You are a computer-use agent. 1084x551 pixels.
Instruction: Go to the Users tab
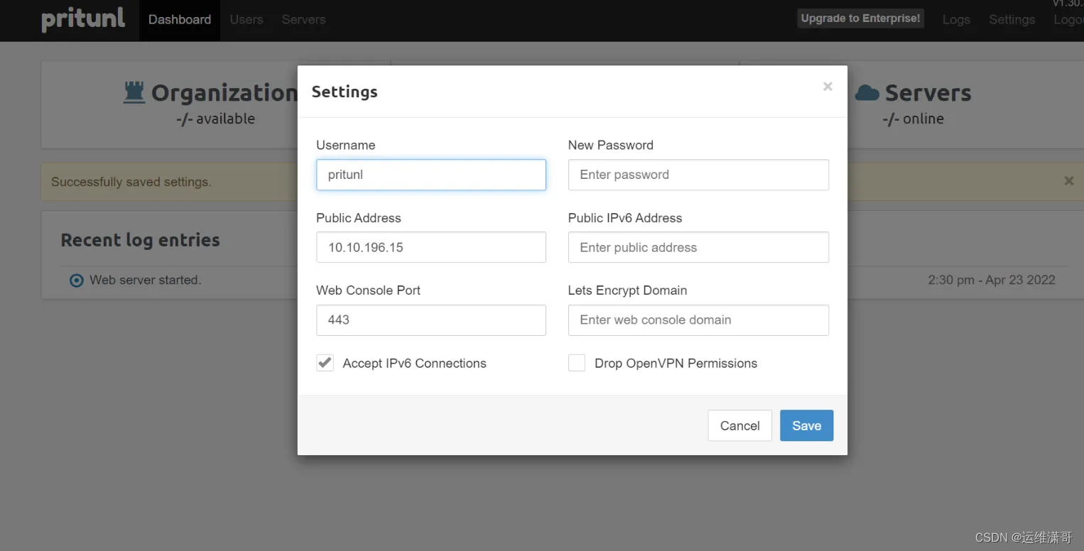tap(246, 20)
